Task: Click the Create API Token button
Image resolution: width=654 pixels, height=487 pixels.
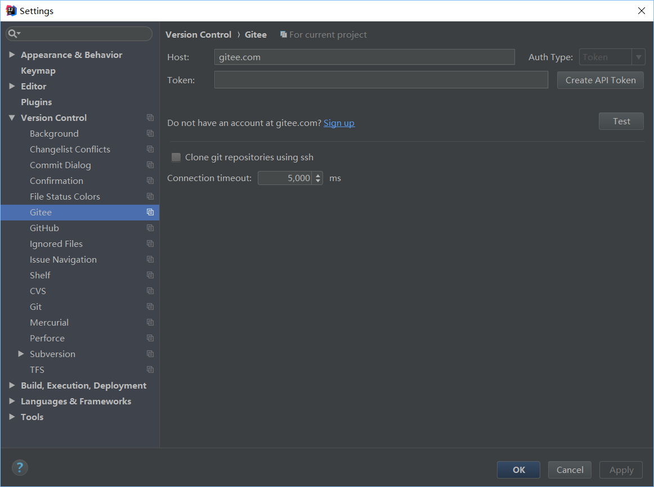Action: point(600,80)
